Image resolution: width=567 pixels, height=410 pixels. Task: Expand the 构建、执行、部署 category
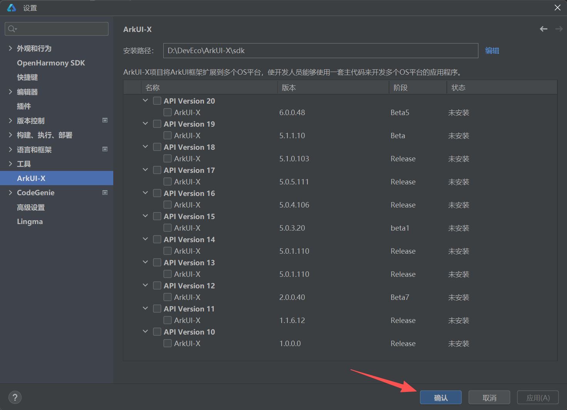tap(10, 135)
